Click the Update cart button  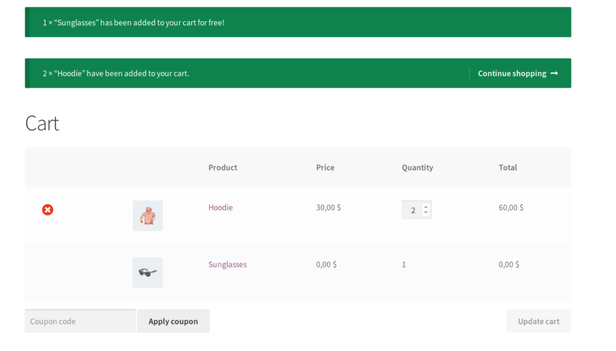pos(538,321)
